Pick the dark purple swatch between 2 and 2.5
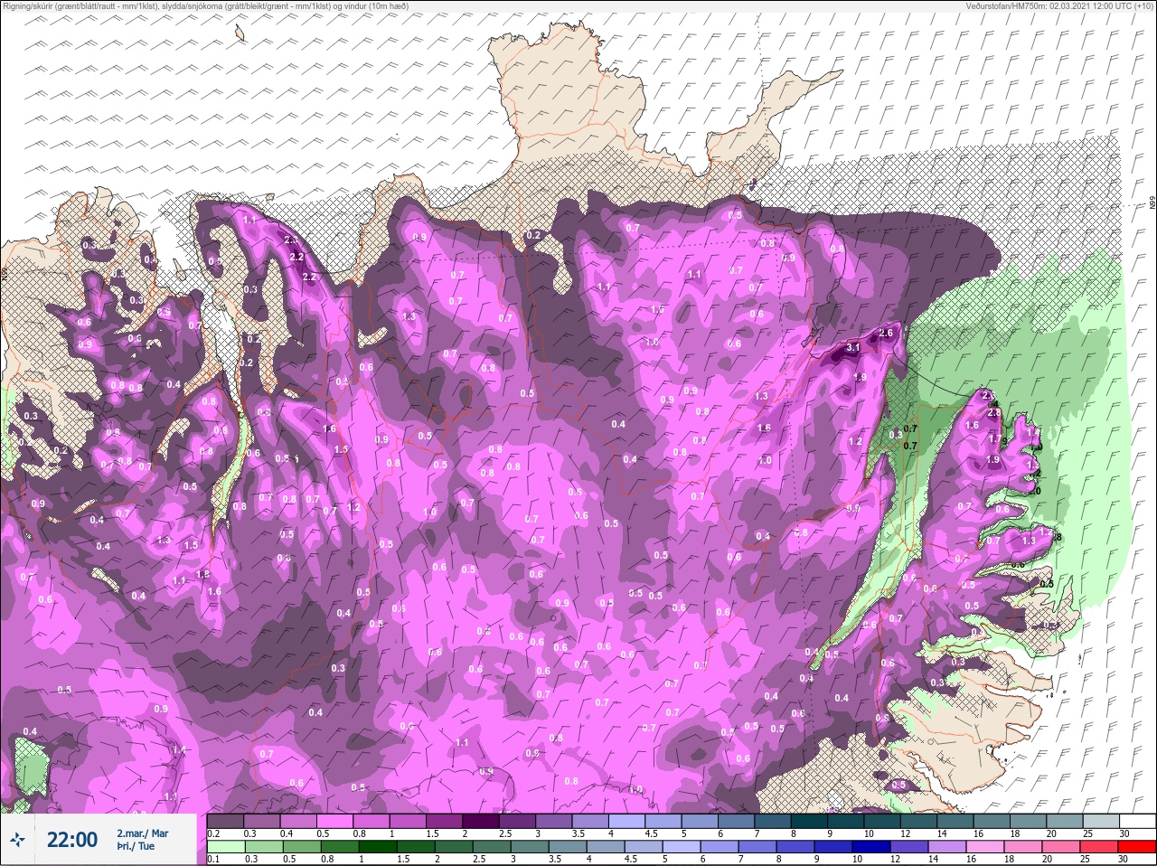The width and height of the screenshot is (1157, 866). tap(483, 821)
